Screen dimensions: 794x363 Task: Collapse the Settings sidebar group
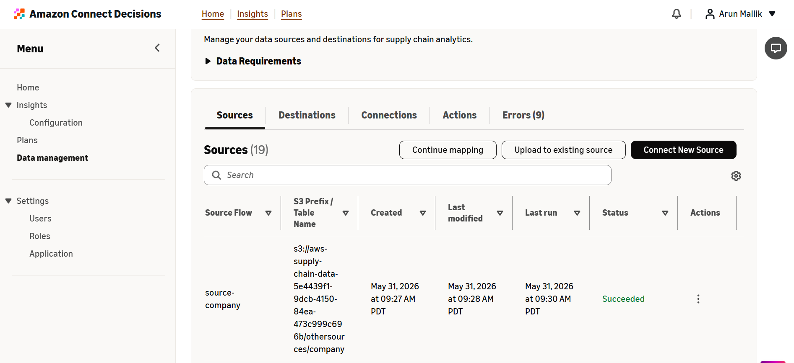[8, 201]
